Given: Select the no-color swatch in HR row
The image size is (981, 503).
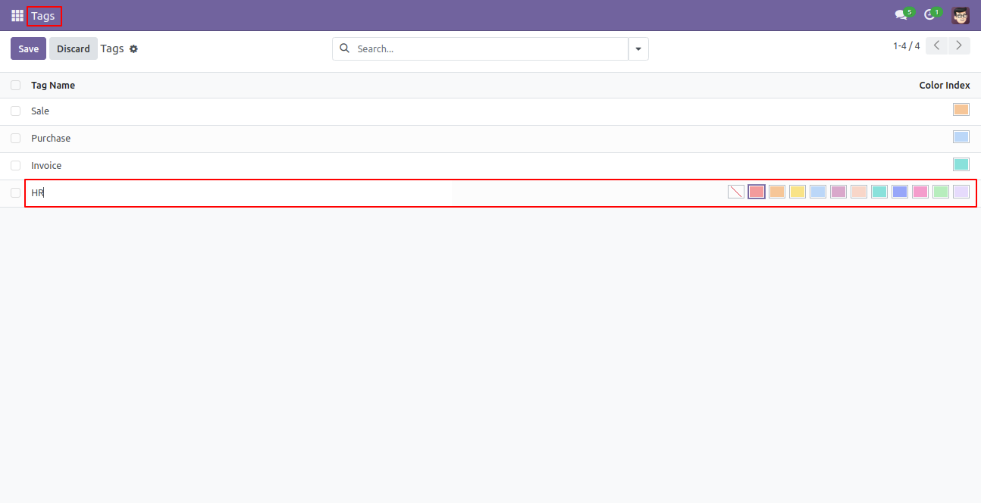Looking at the screenshot, I should tap(736, 192).
